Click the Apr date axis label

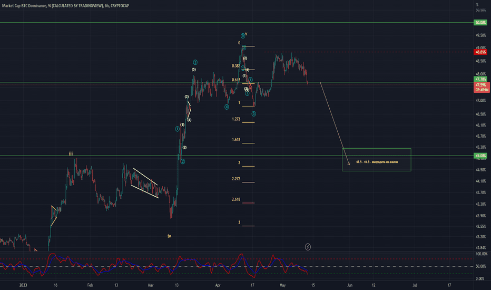tap(218, 285)
